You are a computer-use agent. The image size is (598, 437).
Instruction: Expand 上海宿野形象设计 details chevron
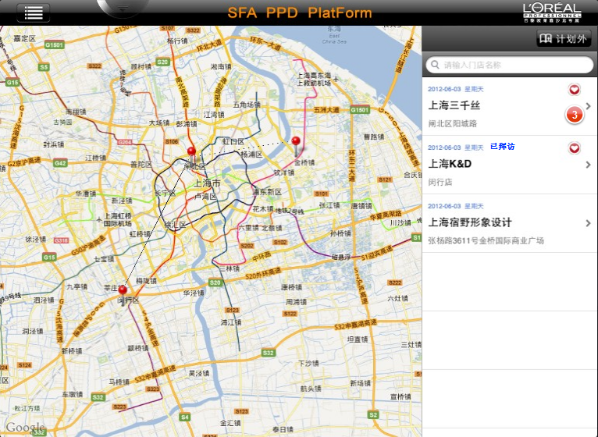pos(588,223)
